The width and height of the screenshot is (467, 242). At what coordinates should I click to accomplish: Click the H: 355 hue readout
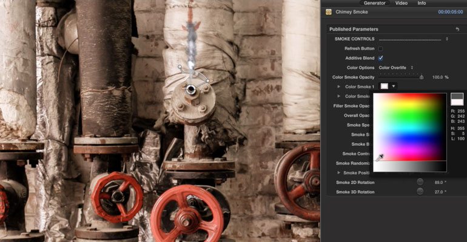click(458, 128)
